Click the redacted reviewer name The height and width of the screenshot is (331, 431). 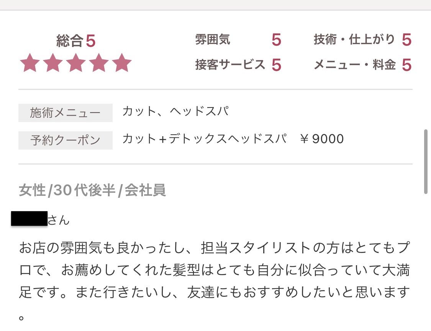[x=29, y=218]
